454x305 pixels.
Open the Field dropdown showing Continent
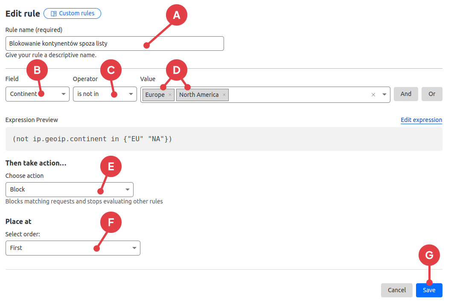click(38, 94)
